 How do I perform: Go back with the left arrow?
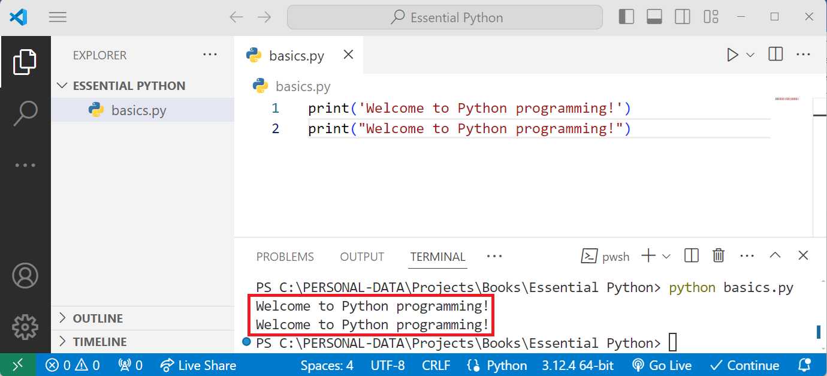click(236, 17)
